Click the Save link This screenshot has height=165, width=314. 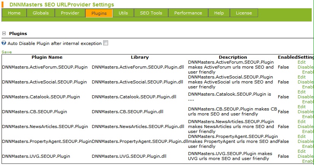tap(6, 52)
